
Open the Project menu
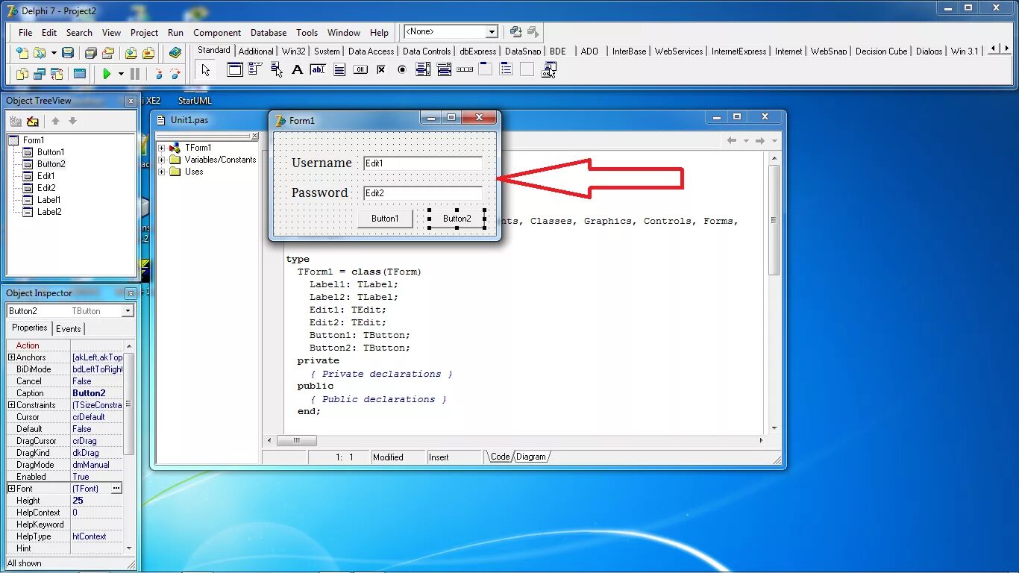tap(144, 33)
